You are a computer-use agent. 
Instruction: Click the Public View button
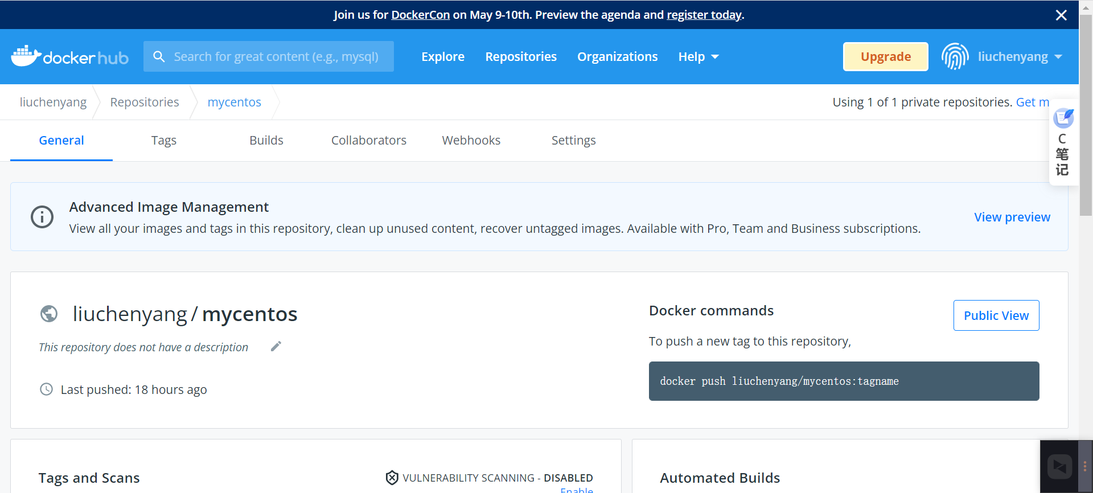click(996, 315)
